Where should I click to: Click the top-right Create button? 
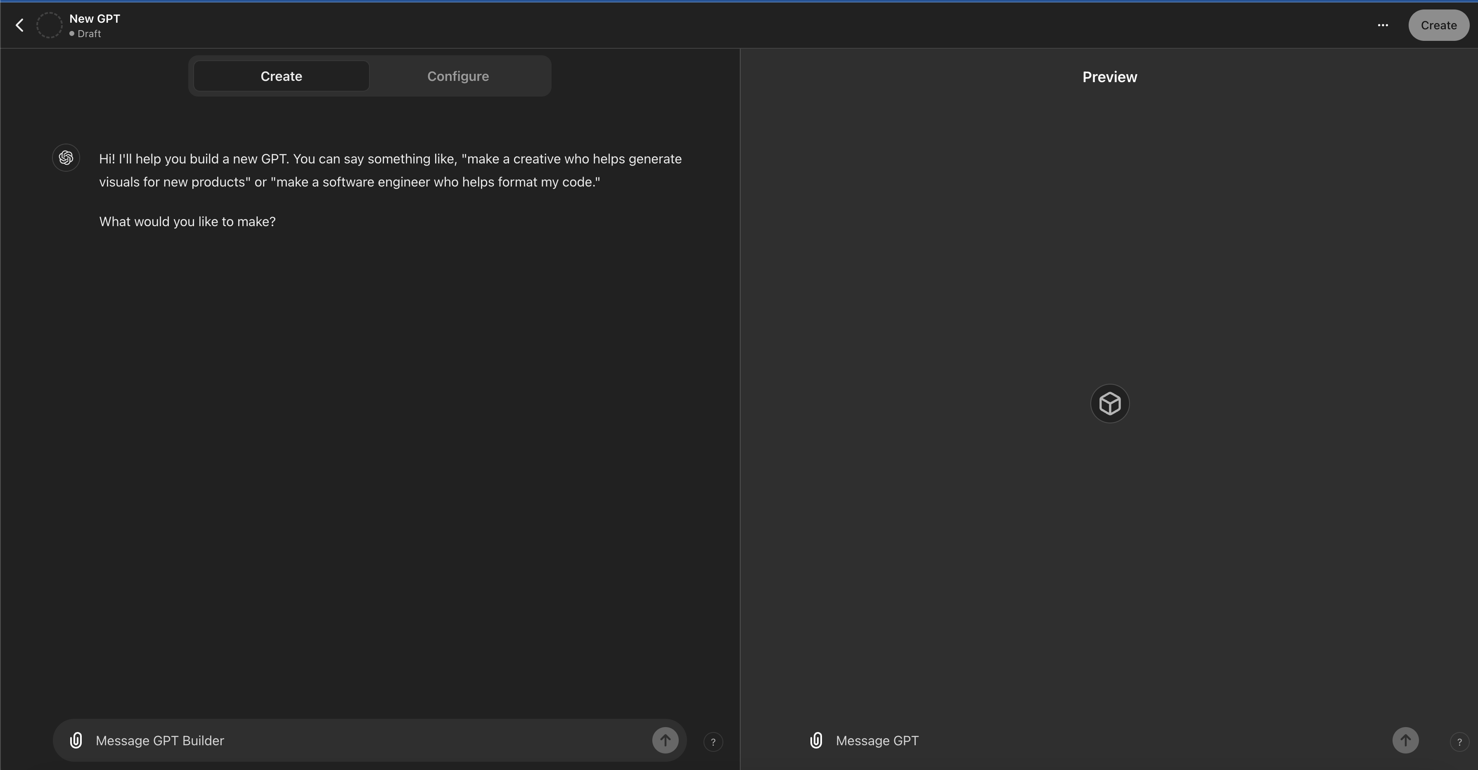point(1438,25)
